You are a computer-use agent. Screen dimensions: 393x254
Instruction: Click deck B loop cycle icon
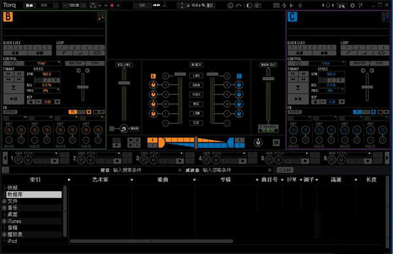pyautogui.click(x=97, y=53)
